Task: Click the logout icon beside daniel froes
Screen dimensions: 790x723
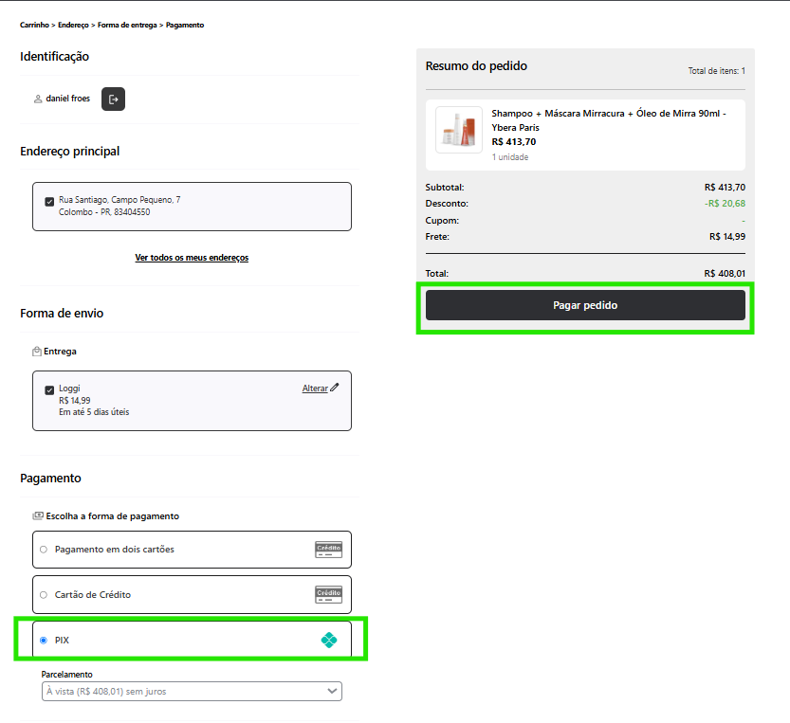Action: tap(113, 99)
